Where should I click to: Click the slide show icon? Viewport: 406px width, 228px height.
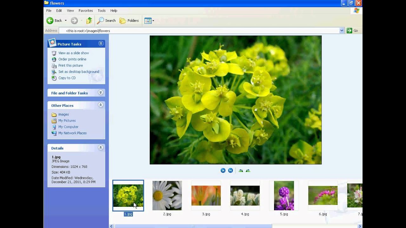(54, 53)
